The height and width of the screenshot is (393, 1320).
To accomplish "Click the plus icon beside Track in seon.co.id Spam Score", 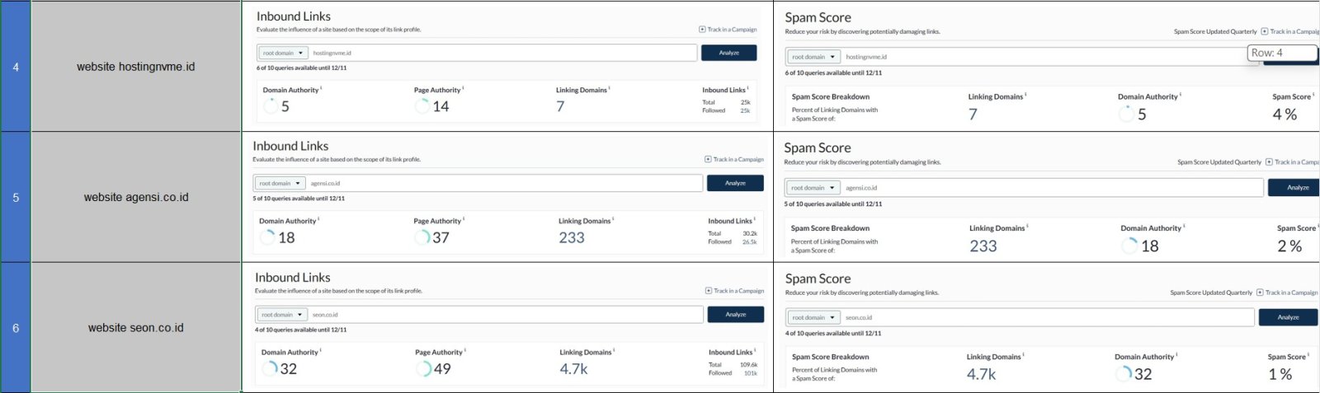I will [1260, 292].
